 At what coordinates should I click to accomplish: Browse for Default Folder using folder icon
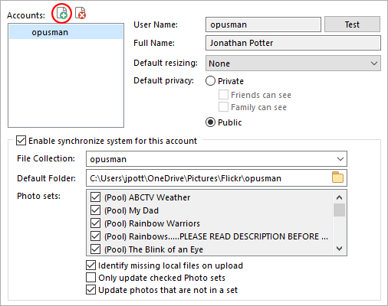(x=337, y=177)
